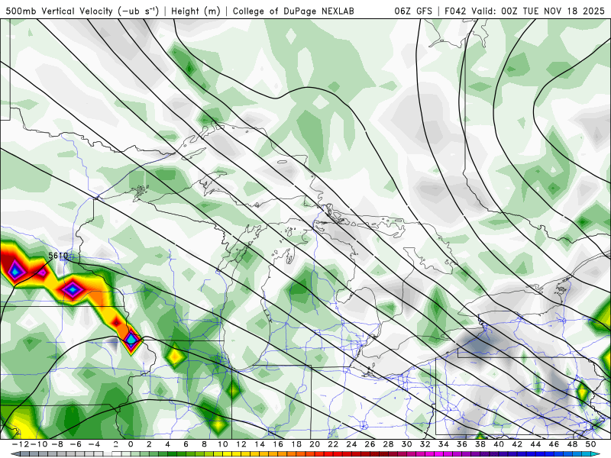
Task: Click the '50' color scale label
Action: pyautogui.click(x=590, y=444)
